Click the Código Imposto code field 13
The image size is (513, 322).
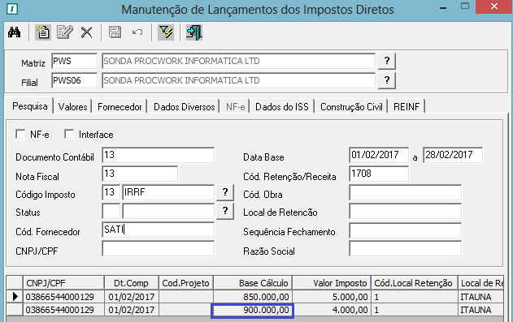(111, 192)
